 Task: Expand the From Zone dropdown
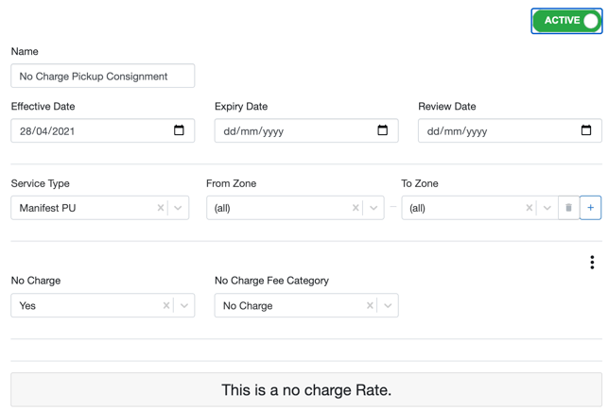coord(373,208)
